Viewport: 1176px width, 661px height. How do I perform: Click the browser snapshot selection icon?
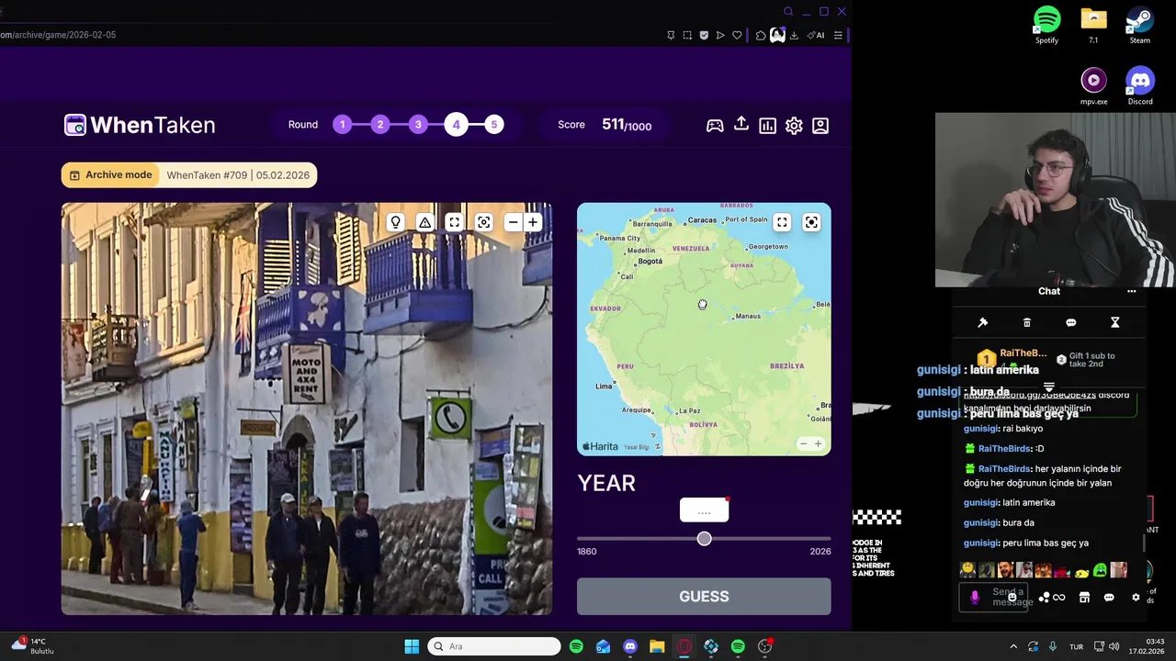(687, 36)
